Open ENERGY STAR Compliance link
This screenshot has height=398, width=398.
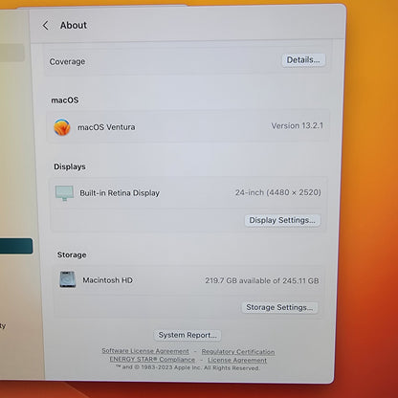152,359
